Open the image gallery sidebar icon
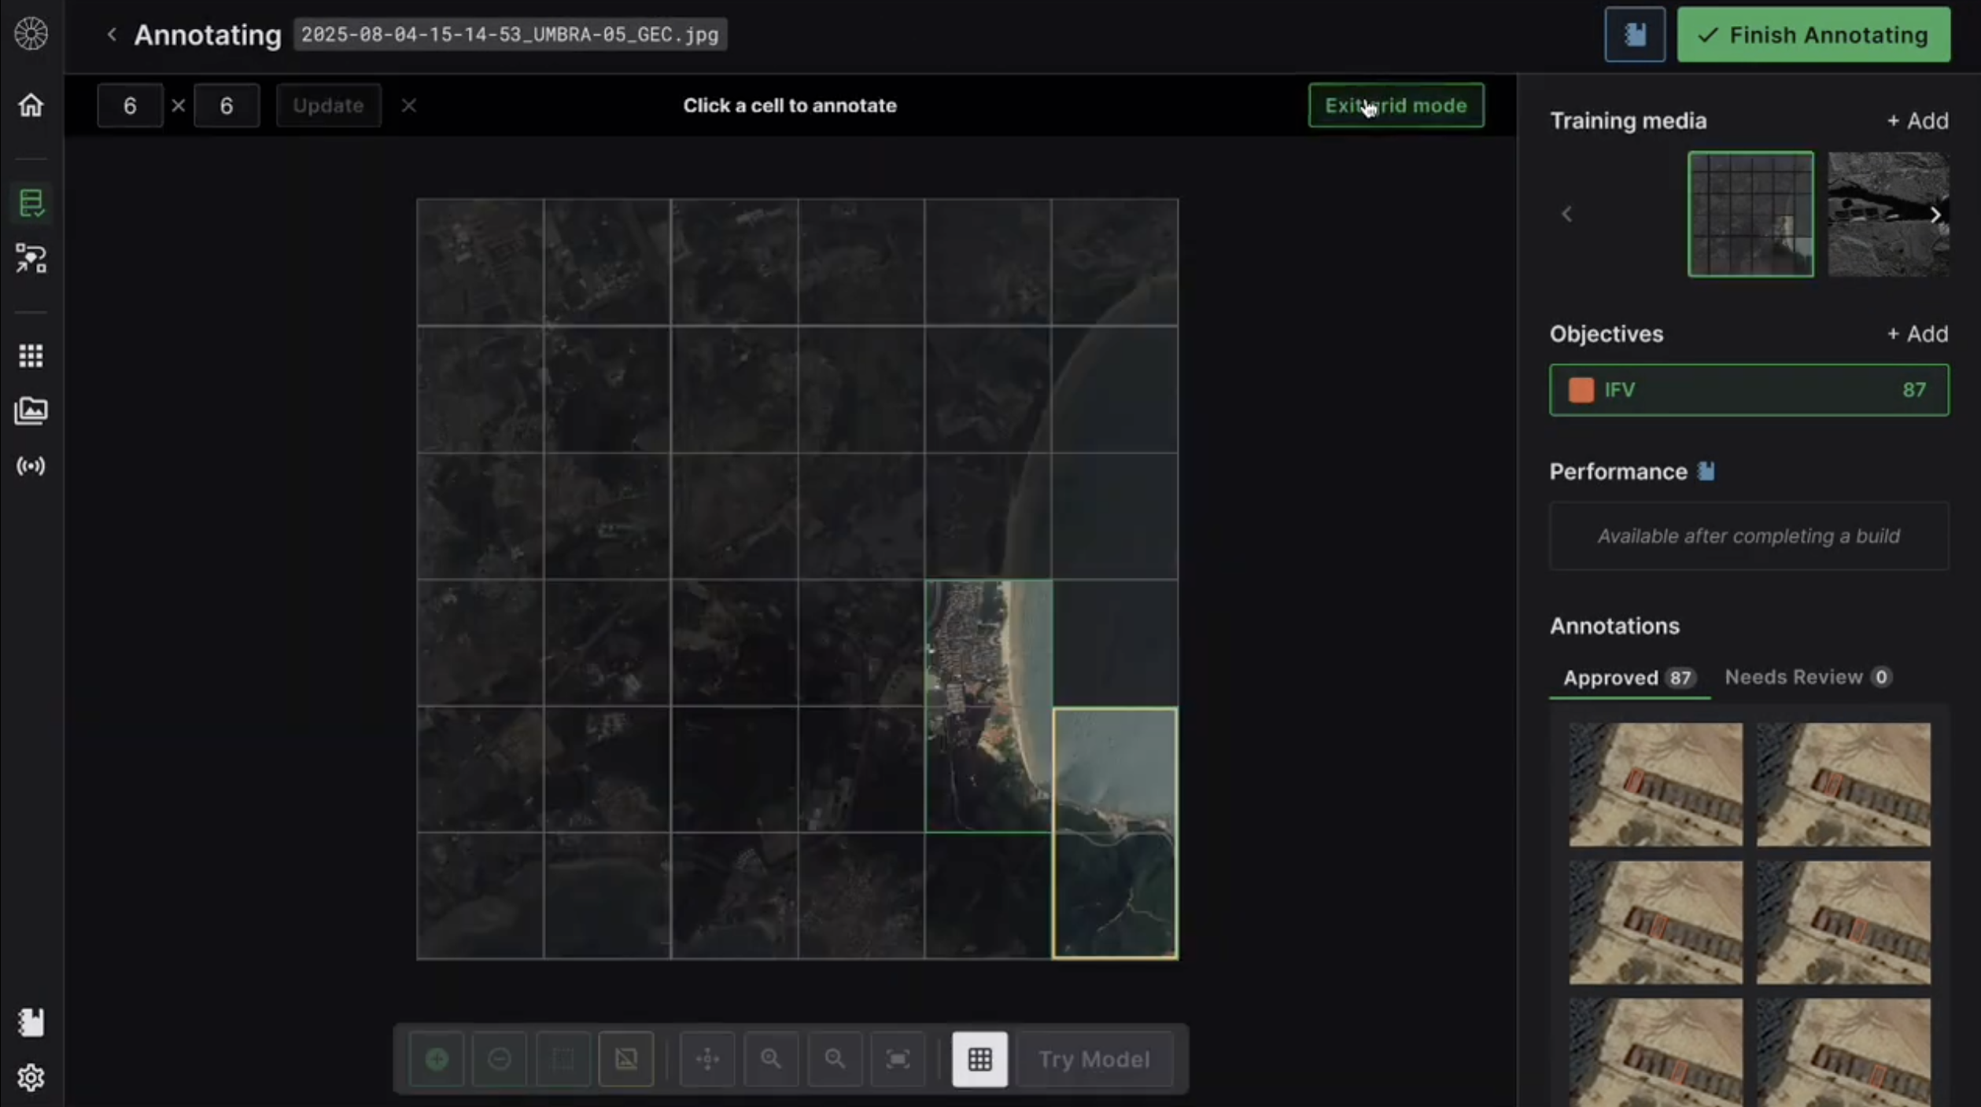The width and height of the screenshot is (1981, 1107). [31, 410]
